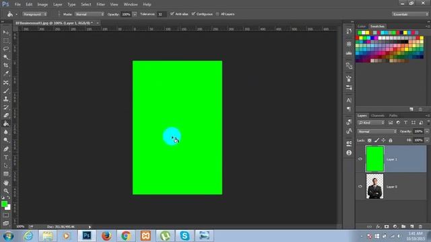This screenshot has height=242, width=431.
Task: Open Foreground fill source dropdown
Action: 34,14
